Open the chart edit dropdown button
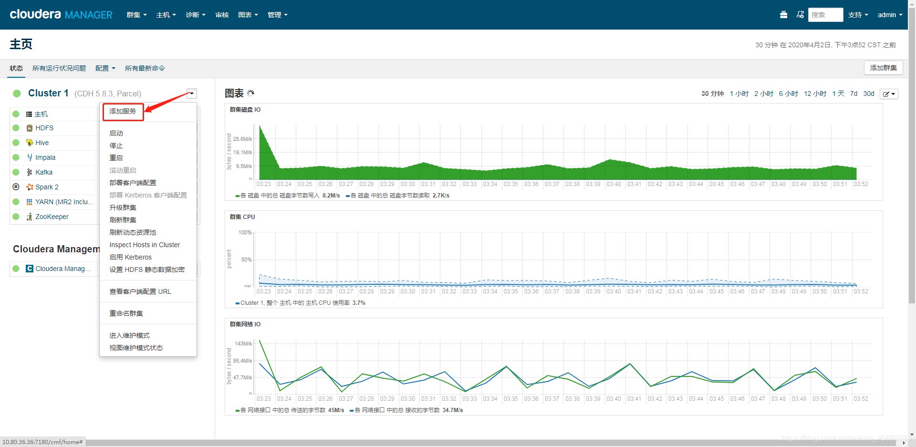The width and height of the screenshot is (916, 447). coord(889,94)
